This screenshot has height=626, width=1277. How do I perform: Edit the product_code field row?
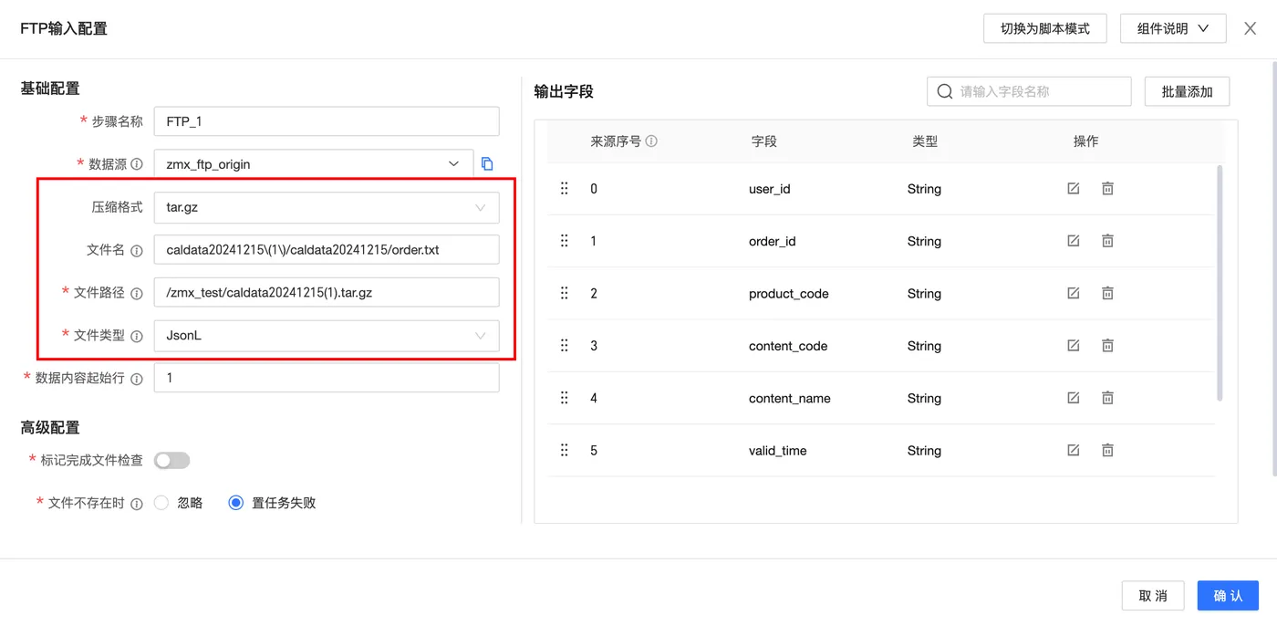pos(1074,293)
